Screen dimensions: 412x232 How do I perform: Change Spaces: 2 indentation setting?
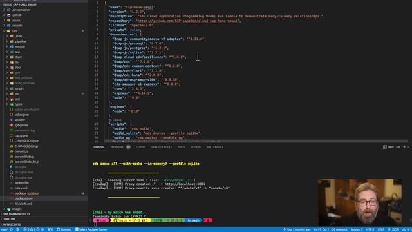pyautogui.click(x=357, y=229)
